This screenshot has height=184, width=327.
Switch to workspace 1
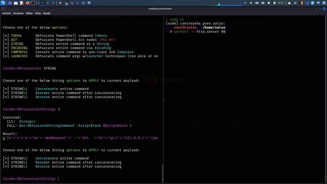coord(42,3)
